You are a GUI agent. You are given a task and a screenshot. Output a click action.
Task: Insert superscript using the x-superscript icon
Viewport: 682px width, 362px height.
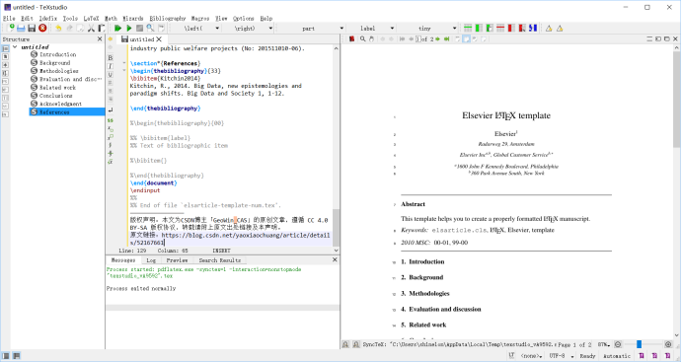point(111,137)
